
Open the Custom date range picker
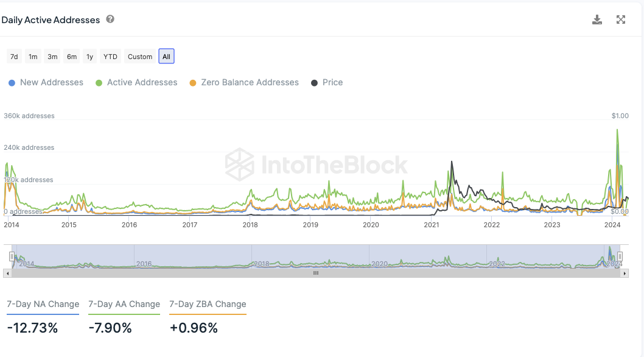pyautogui.click(x=139, y=57)
